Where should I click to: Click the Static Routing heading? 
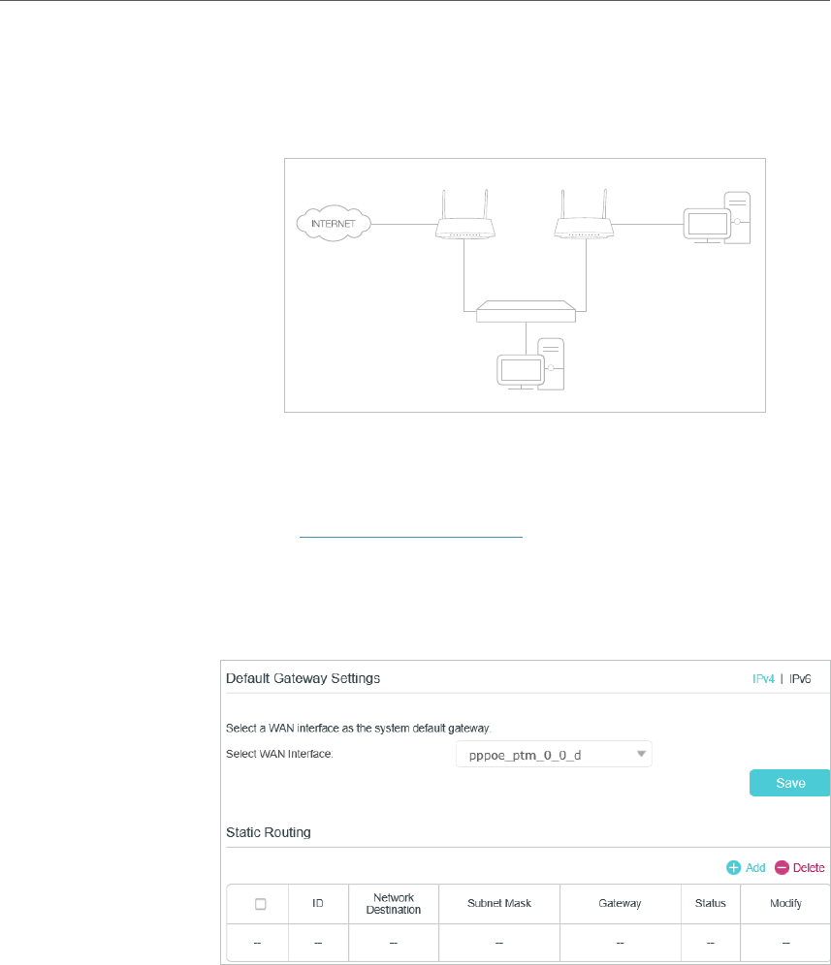(269, 832)
